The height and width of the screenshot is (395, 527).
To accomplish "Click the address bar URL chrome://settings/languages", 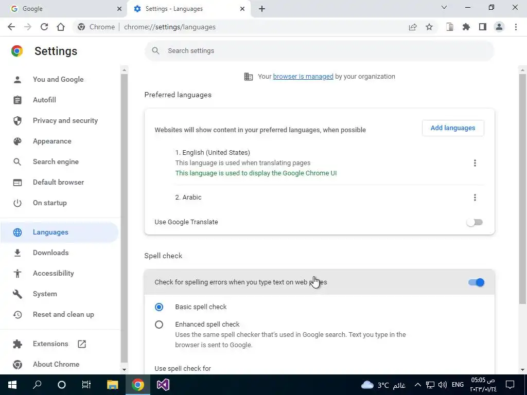I will [x=170, y=27].
